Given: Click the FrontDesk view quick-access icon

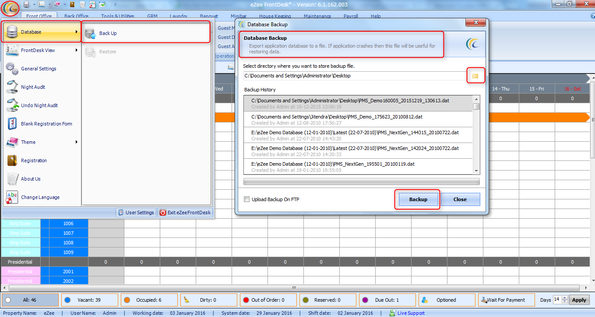Looking at the screenshot, I should [x=42, y=4].
